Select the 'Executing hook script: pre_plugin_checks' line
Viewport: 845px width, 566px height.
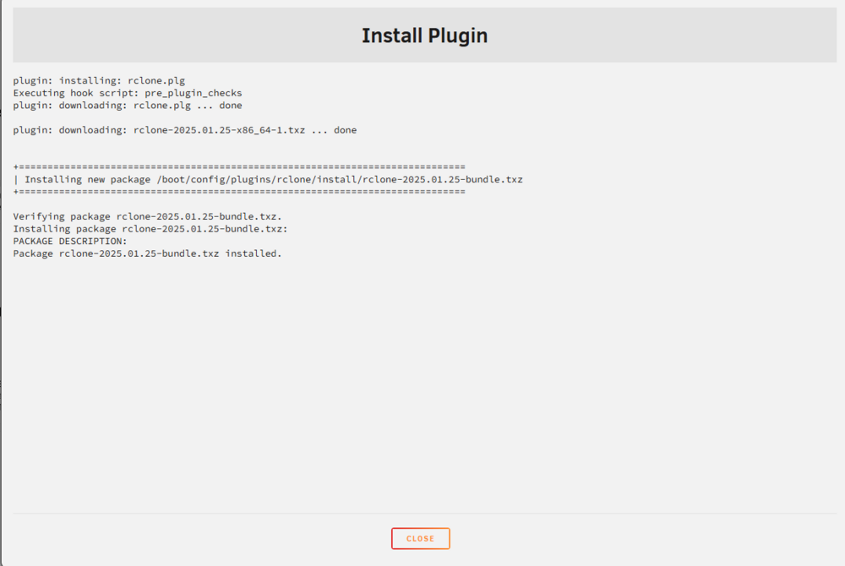click(x=128, y=93)
